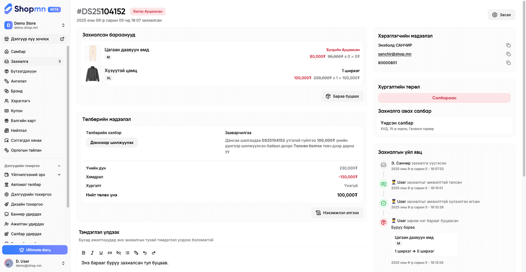Click the Хүзүүтэй цамц product thumbnail
The image size is (526, 272).
click(x=92, y=74)
